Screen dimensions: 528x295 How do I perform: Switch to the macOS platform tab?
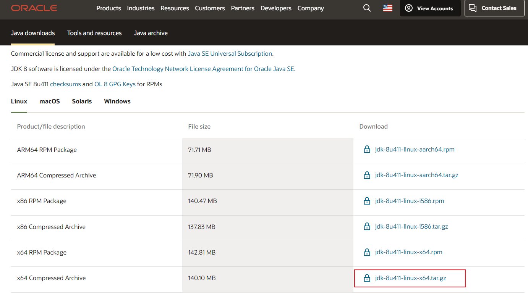click(x=50, y=101)
